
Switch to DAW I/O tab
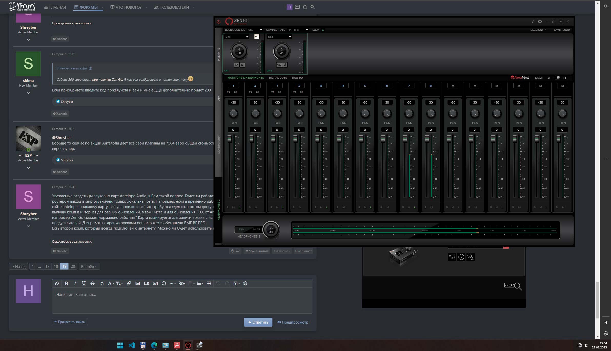297,78
